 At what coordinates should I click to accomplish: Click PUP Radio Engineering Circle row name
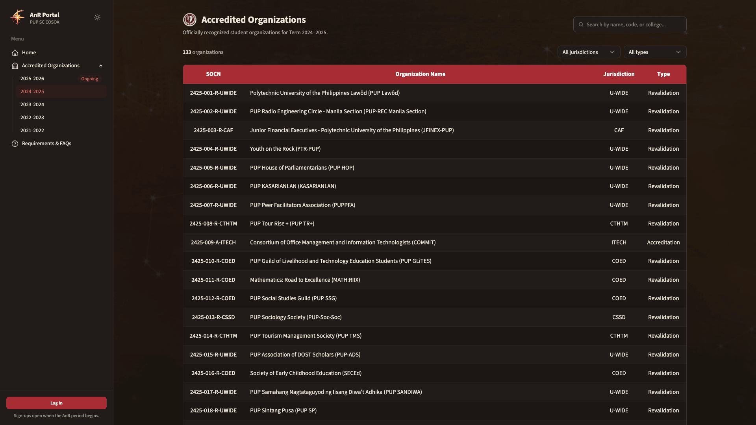[338, 111]
